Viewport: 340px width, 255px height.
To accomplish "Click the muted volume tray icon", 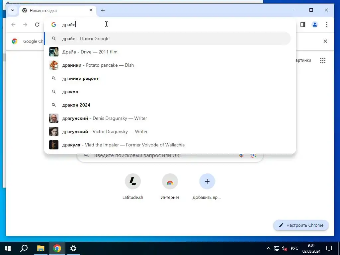I will click(x=284, y=248).
